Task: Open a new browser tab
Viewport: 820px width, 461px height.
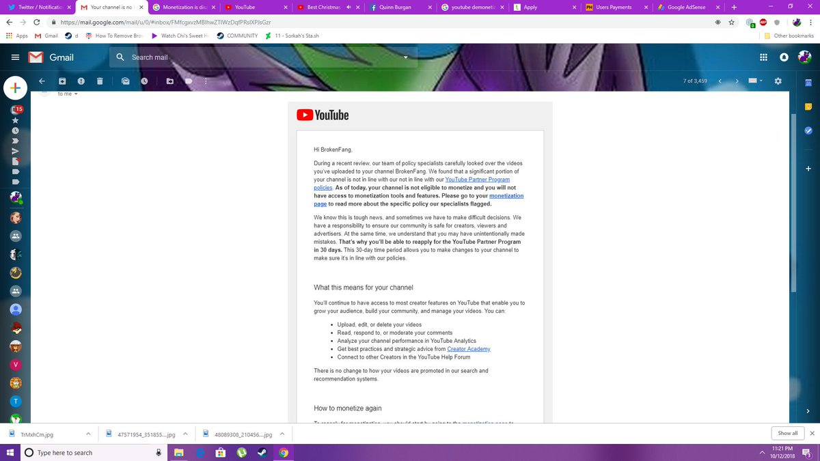Action: point(734,7)
